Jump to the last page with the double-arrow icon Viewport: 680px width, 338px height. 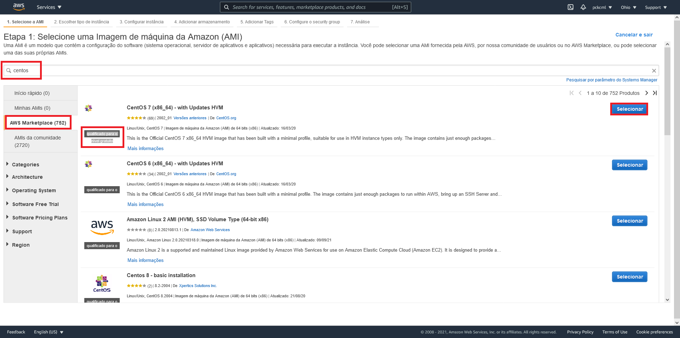655,93
